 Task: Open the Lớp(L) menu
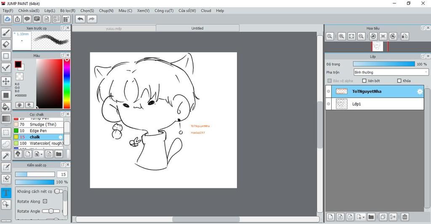50,10
